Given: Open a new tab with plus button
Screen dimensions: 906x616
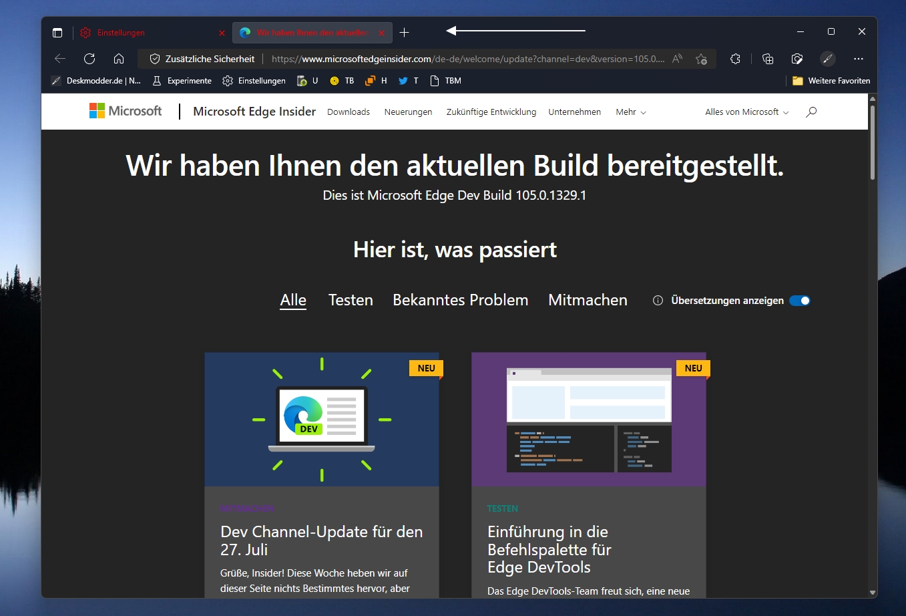Looking at the screenshot, I should point(405,32).
